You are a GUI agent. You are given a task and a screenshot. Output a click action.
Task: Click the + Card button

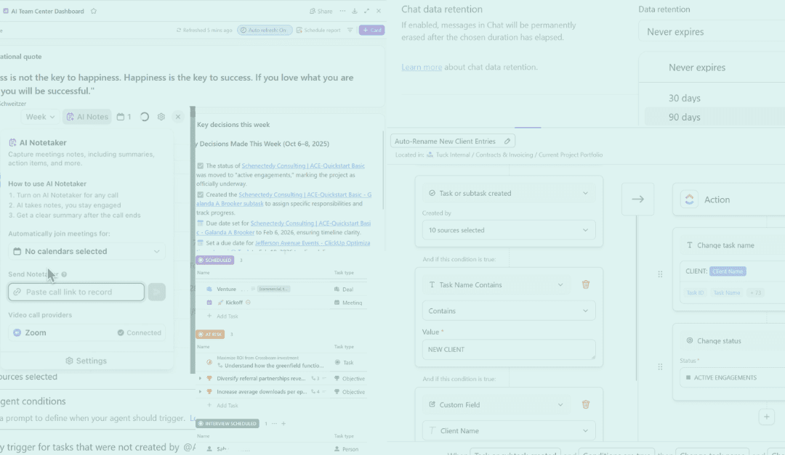point(371,30)
